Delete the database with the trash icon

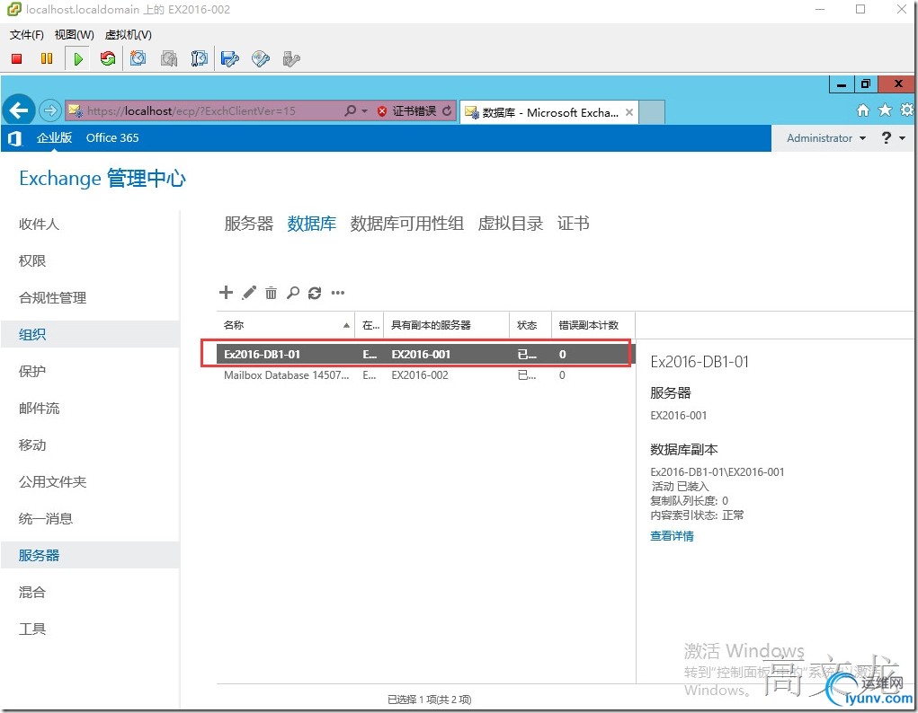coord(271,293)
